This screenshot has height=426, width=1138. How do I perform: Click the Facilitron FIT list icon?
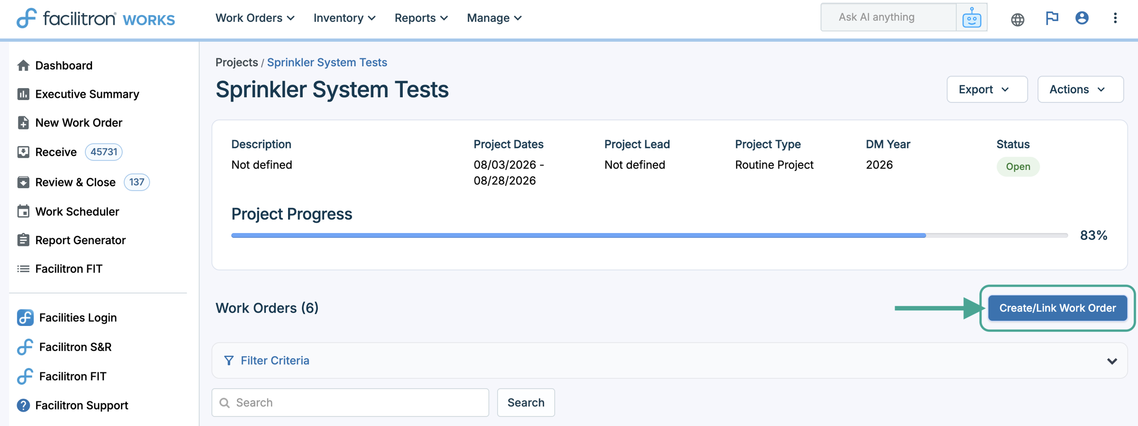23,269
